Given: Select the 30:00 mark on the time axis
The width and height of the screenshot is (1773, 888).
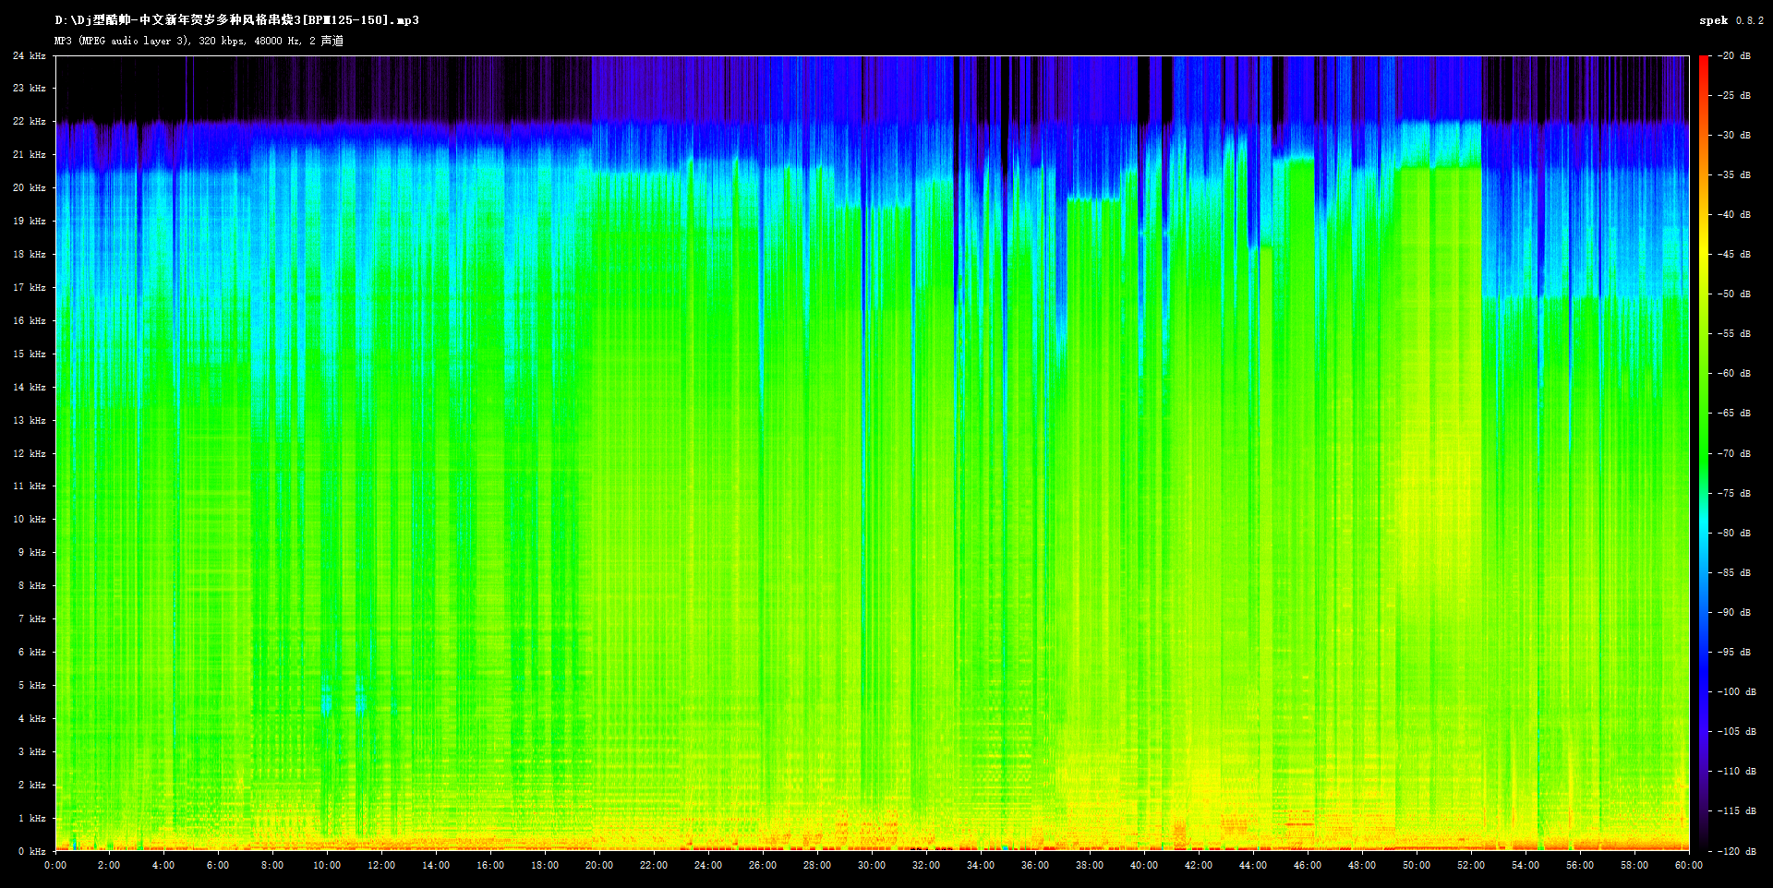Looking at the screenshot, I should pos(872,866).
